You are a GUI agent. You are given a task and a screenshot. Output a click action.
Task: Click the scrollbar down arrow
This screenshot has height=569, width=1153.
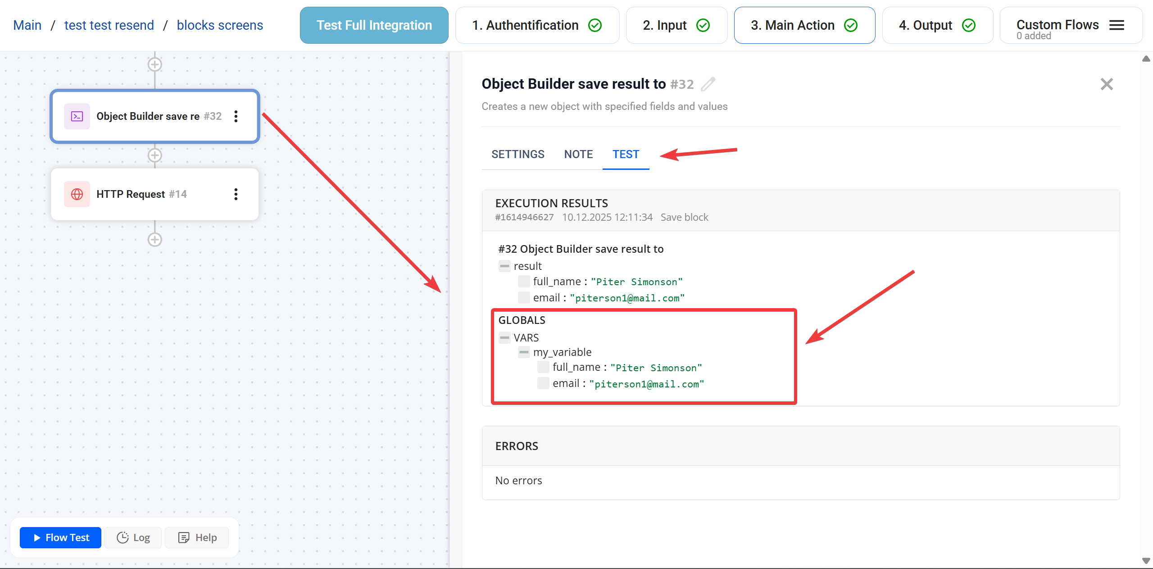(x=1146, y=561)
